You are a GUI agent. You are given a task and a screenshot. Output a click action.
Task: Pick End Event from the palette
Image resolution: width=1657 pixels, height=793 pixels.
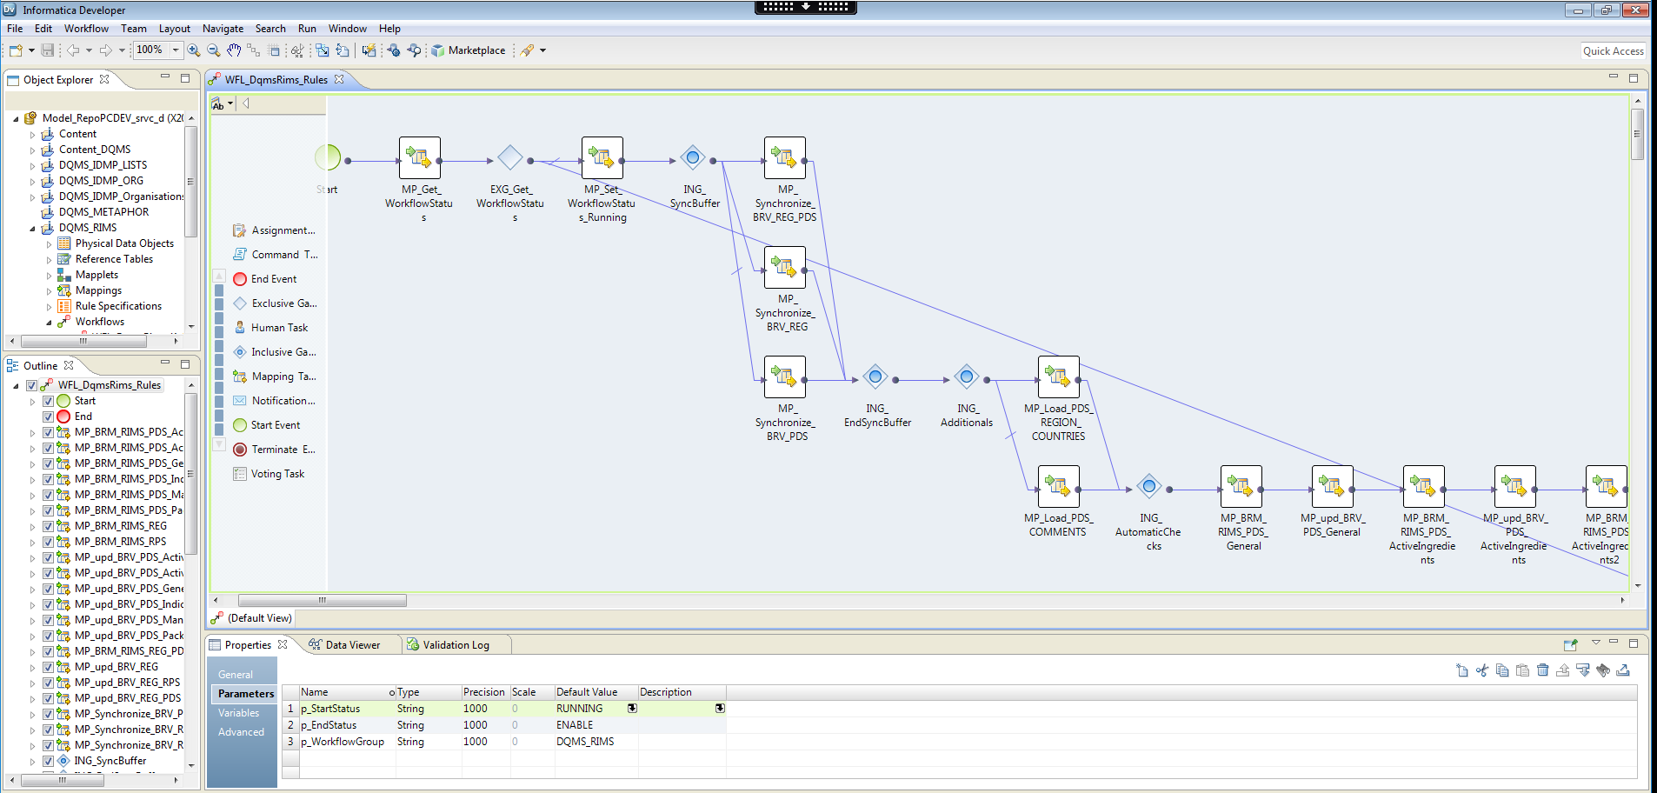click(x=273, y=279)
